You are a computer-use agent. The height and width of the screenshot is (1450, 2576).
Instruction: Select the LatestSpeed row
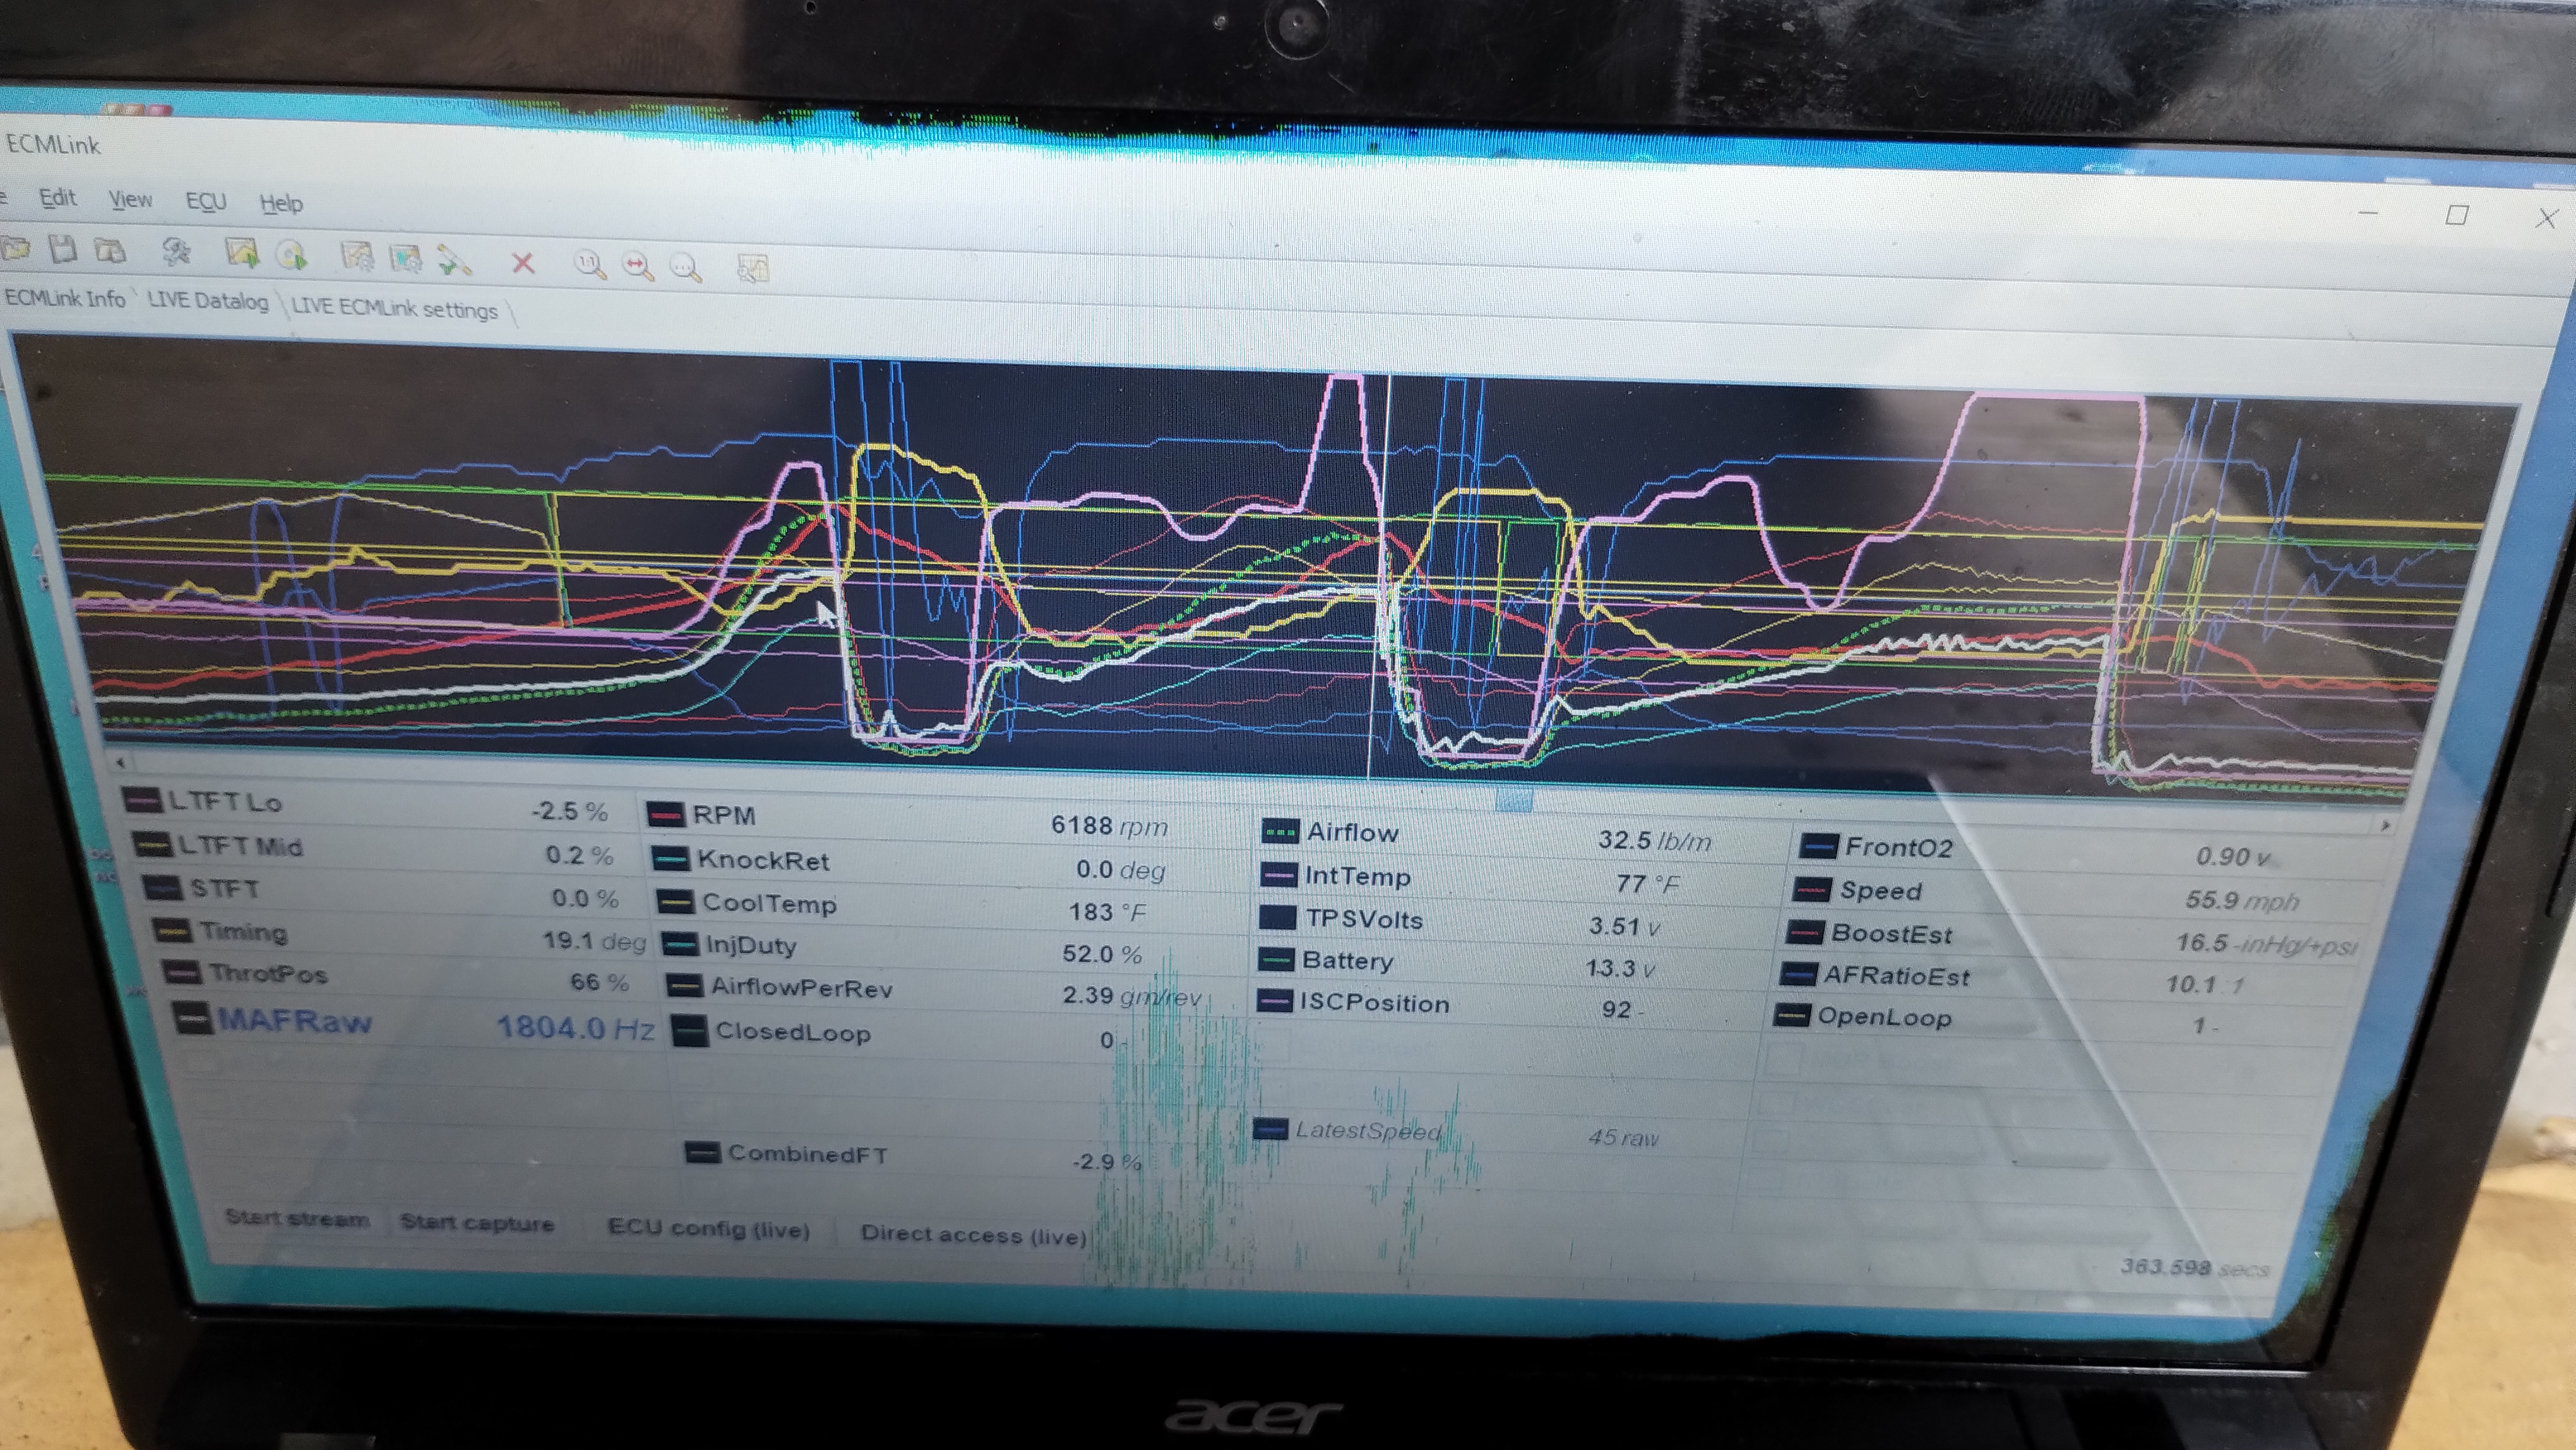click(x=1457, y=1133)
